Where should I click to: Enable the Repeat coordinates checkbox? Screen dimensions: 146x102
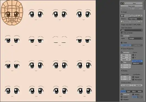pyautogui.click(x=133, y=77)
